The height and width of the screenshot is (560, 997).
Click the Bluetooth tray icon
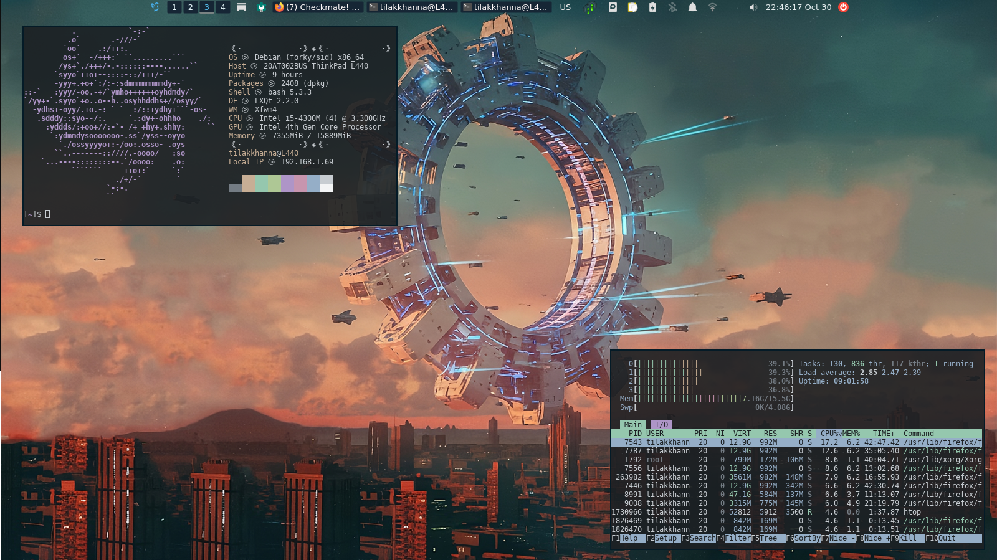click(672, 7)
